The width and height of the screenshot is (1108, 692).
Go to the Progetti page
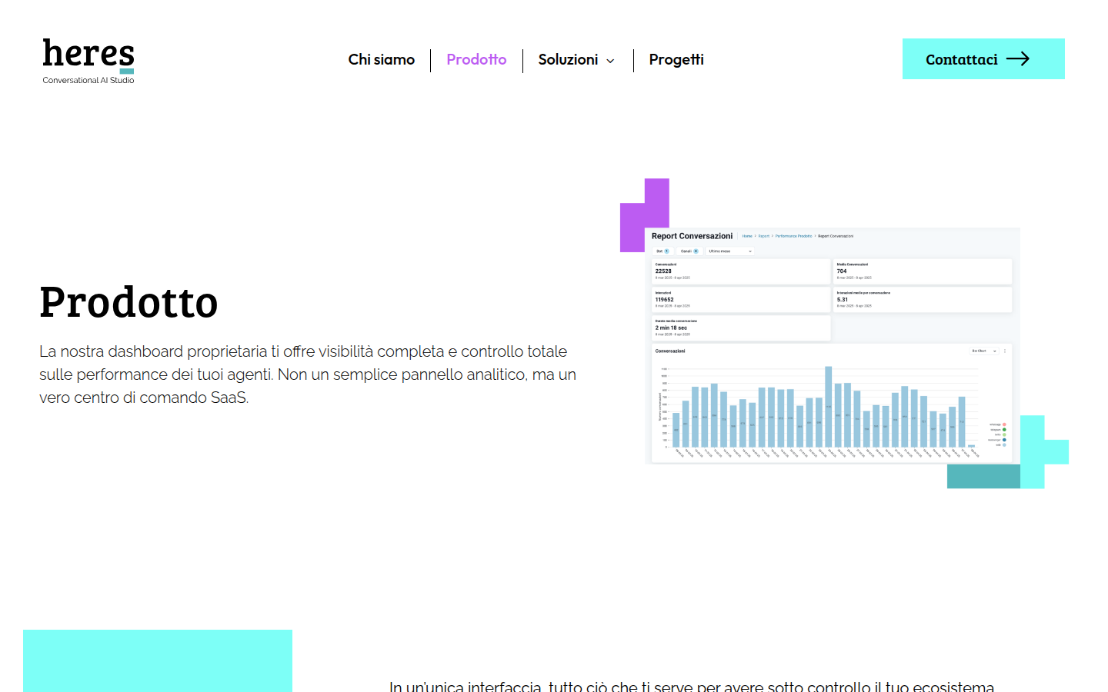point(676,60)
